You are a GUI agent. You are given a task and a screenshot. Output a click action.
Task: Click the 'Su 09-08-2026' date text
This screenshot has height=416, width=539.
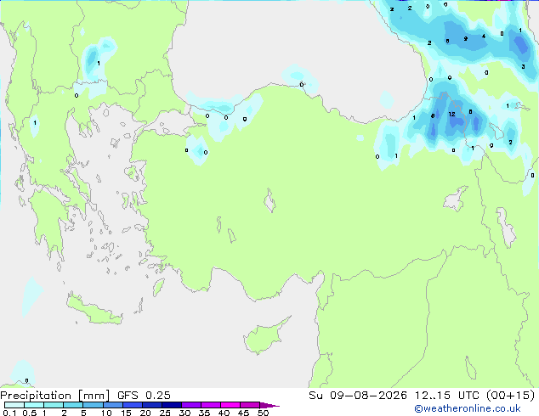tap(358, 396)
